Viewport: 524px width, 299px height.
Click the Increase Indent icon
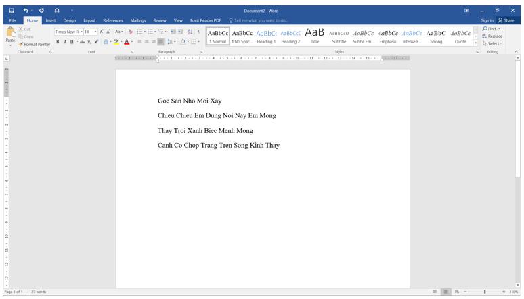pos(180,32)
